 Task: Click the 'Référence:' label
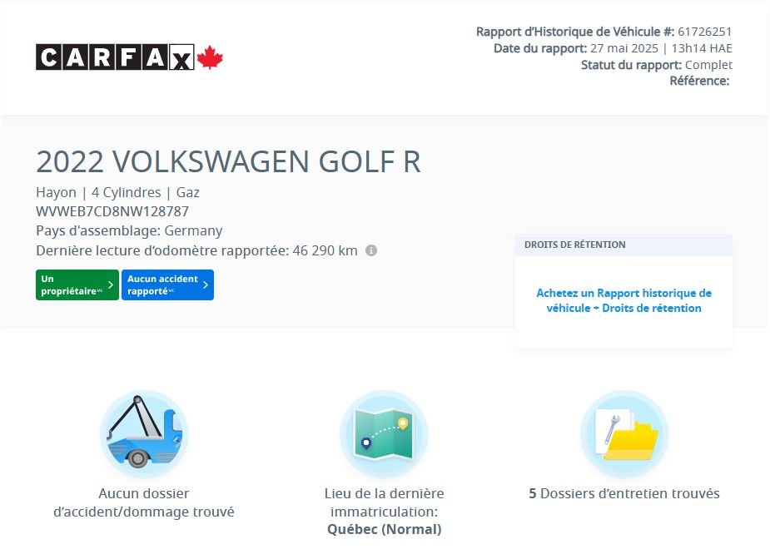700,81
